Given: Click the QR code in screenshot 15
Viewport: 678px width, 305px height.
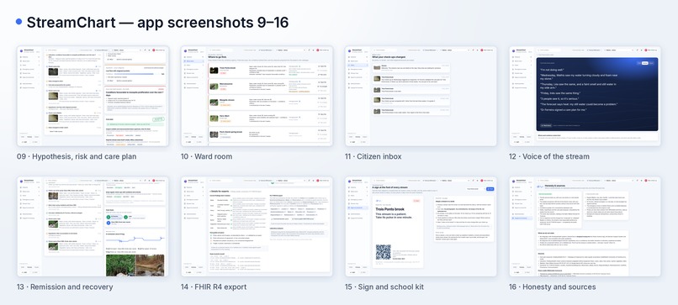Looking at the screenshot, I should click(383, 252).
